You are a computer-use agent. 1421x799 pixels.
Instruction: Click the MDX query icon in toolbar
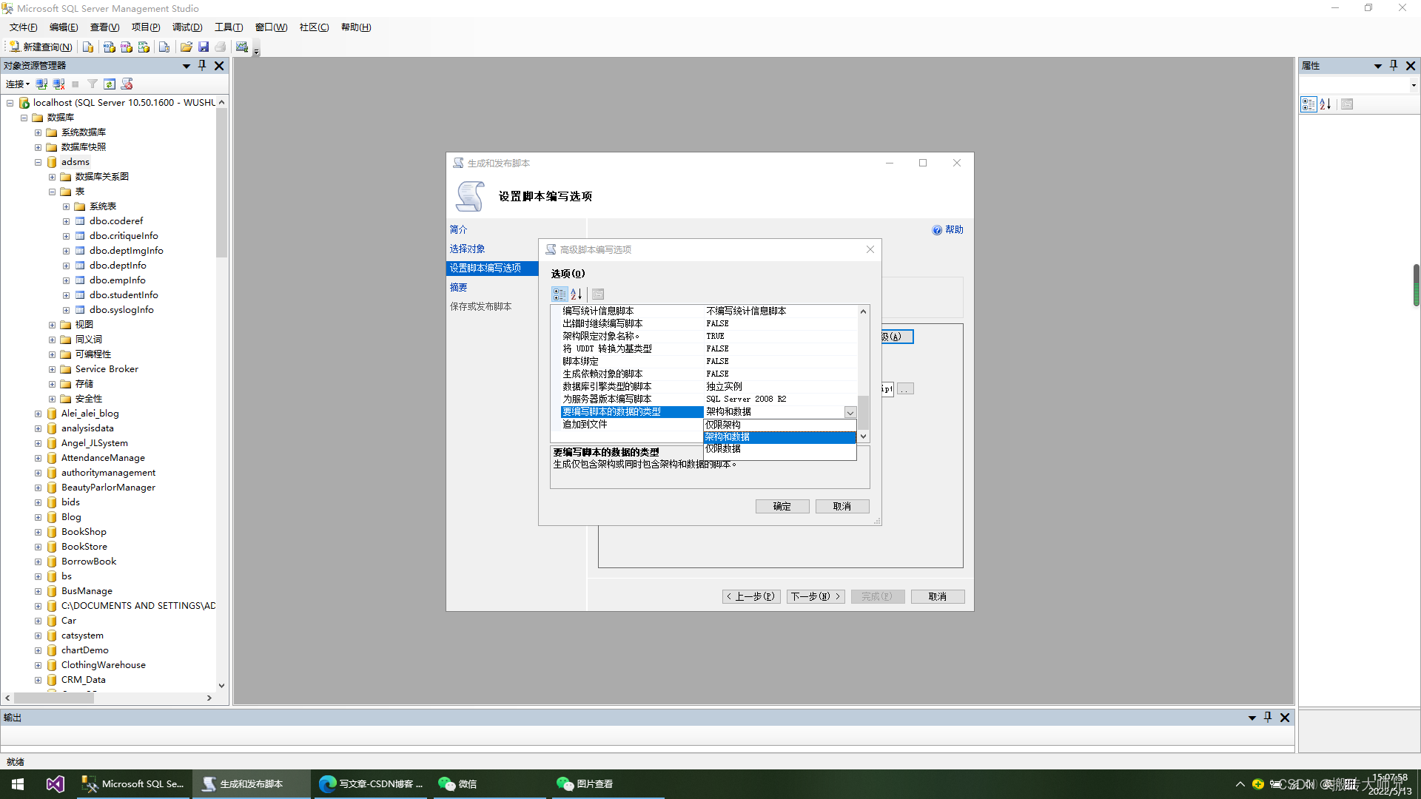[109, 47]
